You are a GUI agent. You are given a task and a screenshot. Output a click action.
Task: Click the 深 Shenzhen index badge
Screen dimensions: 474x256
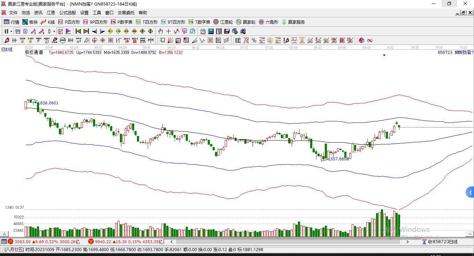(x=91, y=241)
